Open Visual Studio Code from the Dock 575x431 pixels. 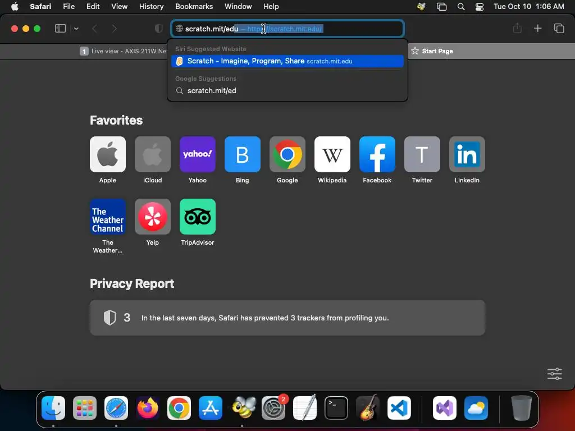pos(399,408)
